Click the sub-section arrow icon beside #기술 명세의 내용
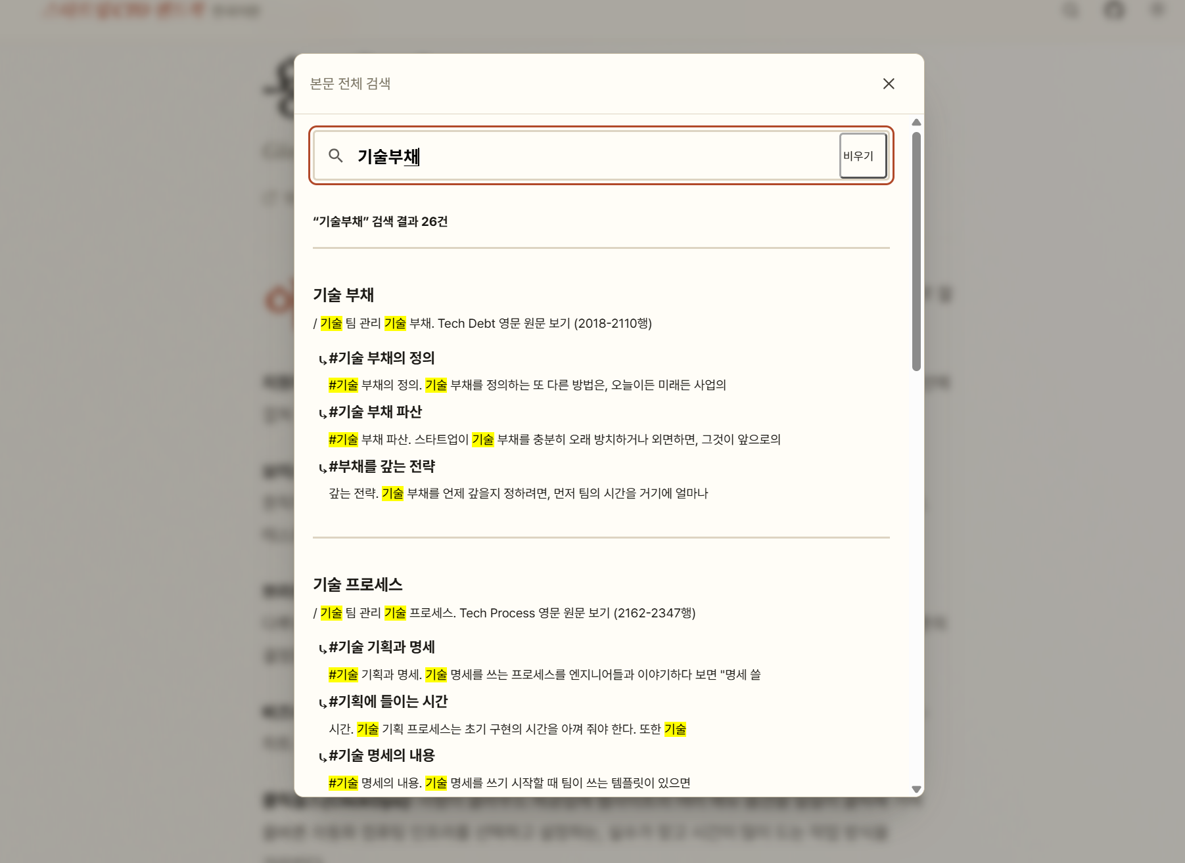 tap(323, 757)
